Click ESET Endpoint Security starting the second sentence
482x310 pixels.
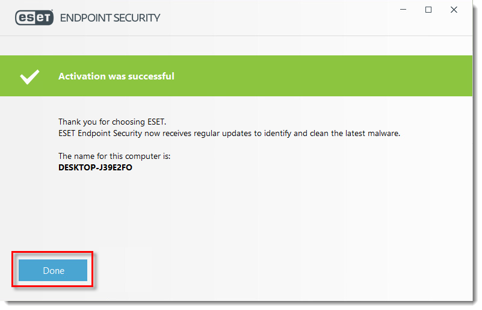tap(100, 134)
